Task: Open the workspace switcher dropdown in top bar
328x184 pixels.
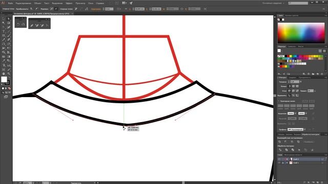Action: pos(274,3)
